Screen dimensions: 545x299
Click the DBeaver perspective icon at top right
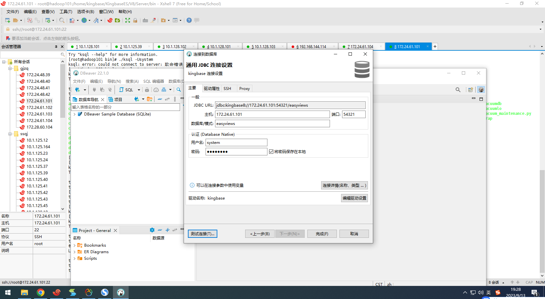481,90
